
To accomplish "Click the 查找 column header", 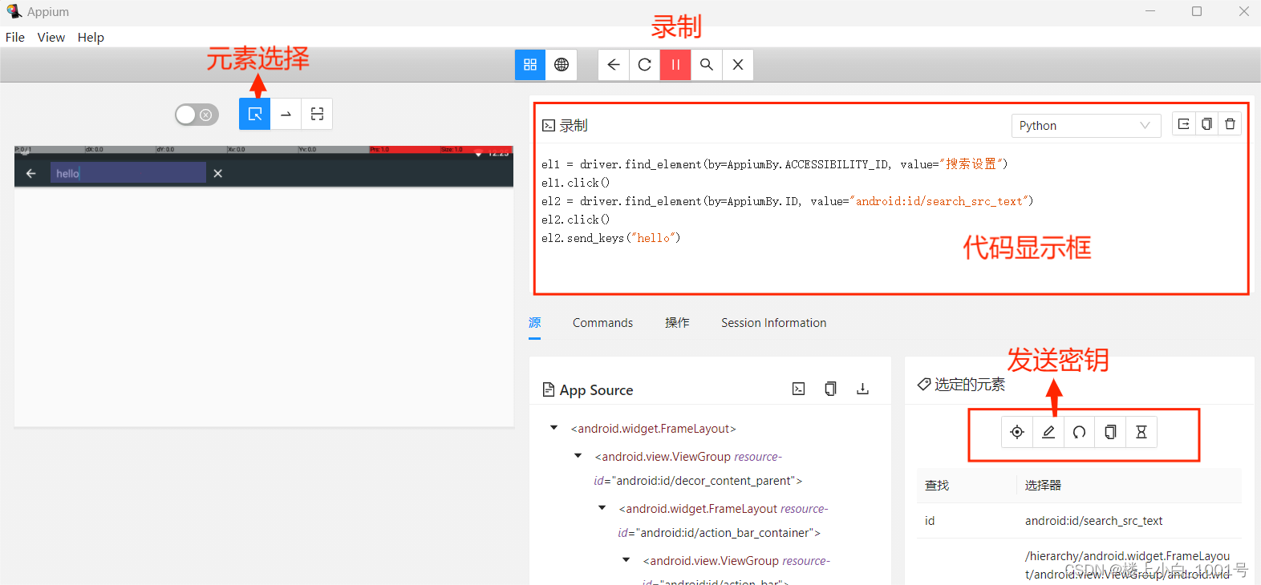I will tap(937, 486).
